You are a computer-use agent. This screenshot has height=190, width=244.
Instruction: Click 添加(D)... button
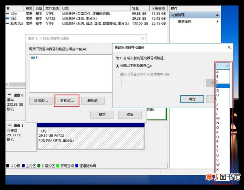click(41, 101)
